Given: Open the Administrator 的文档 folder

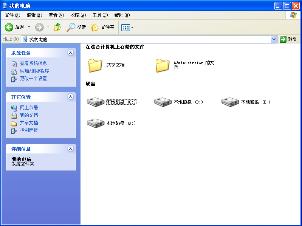Looking at the screenshot, I should (x=163, y=65).
